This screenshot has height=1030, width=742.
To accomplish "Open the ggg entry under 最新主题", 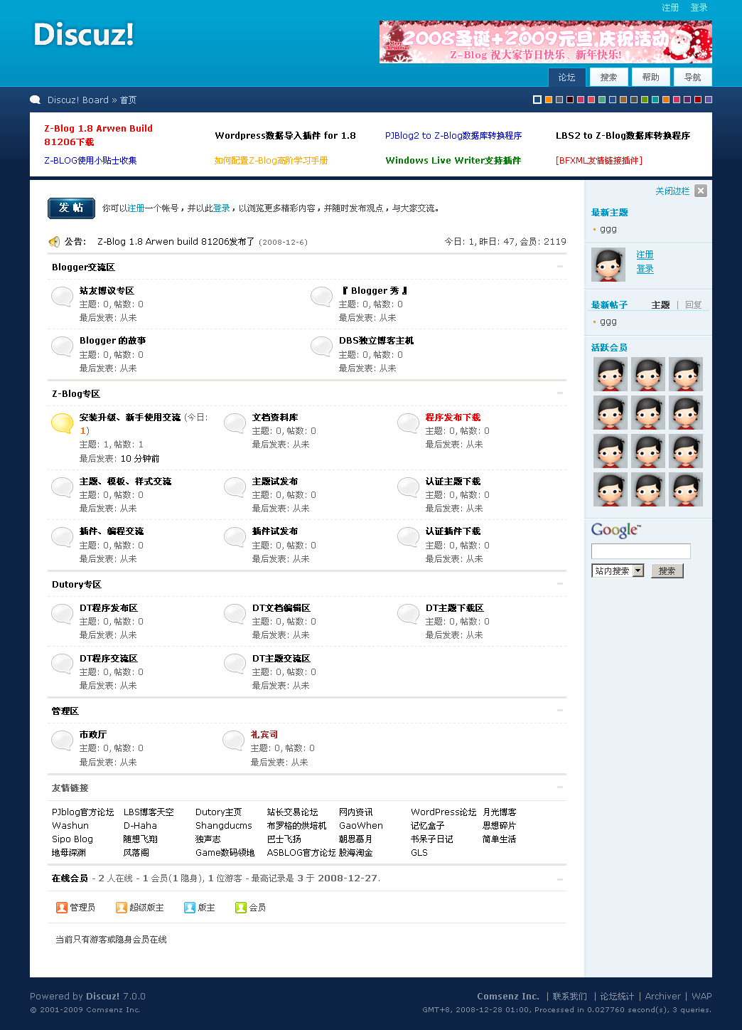I will coord(608,230).
